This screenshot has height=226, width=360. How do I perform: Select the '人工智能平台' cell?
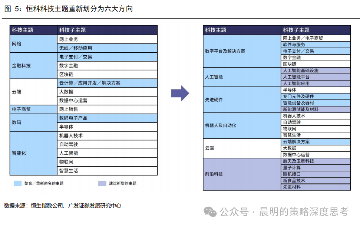pyautogui.click(x=316, y=77)
